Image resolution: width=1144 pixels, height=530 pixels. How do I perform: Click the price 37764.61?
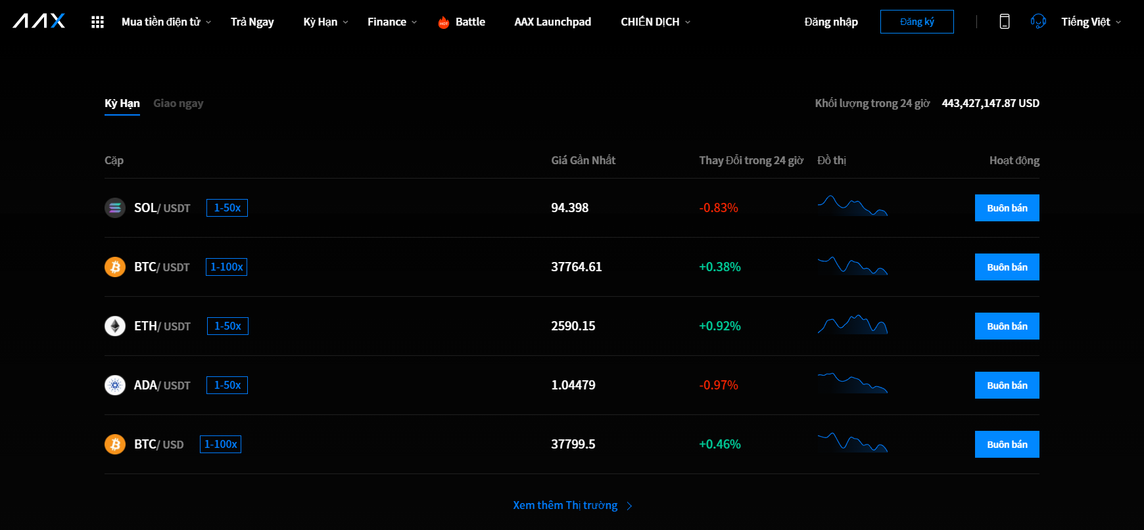pyautogui.click(x=577, y=267)
